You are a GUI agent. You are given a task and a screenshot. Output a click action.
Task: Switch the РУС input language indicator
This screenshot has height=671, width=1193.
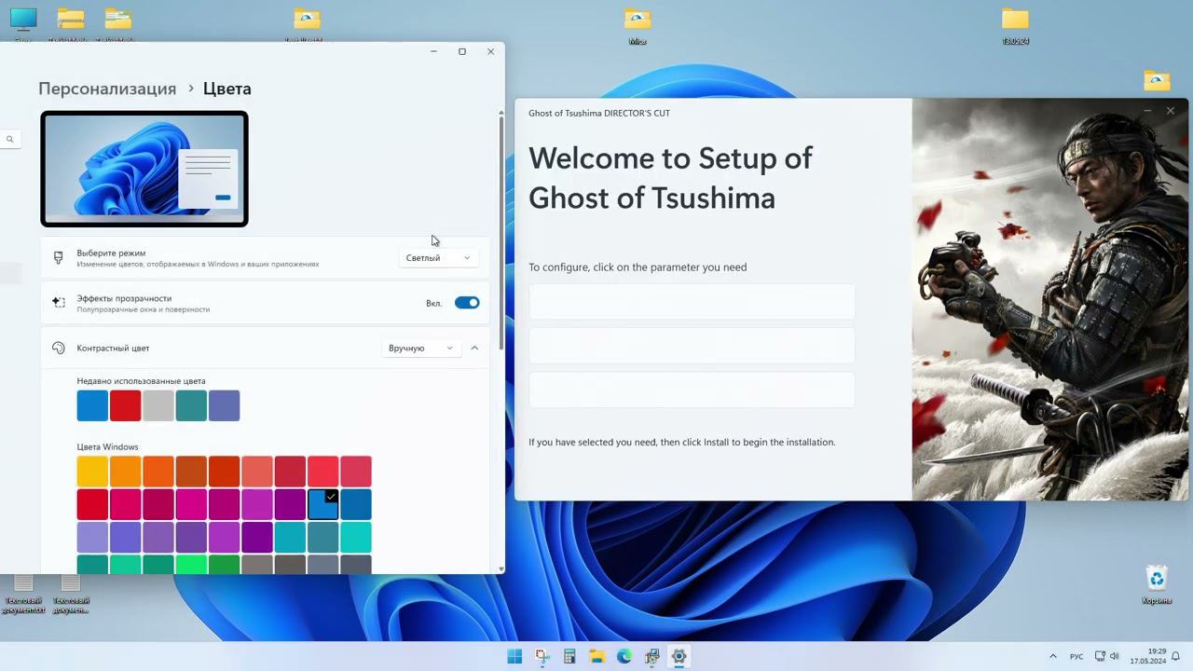pyautogui.click(x=1076, y=656)
